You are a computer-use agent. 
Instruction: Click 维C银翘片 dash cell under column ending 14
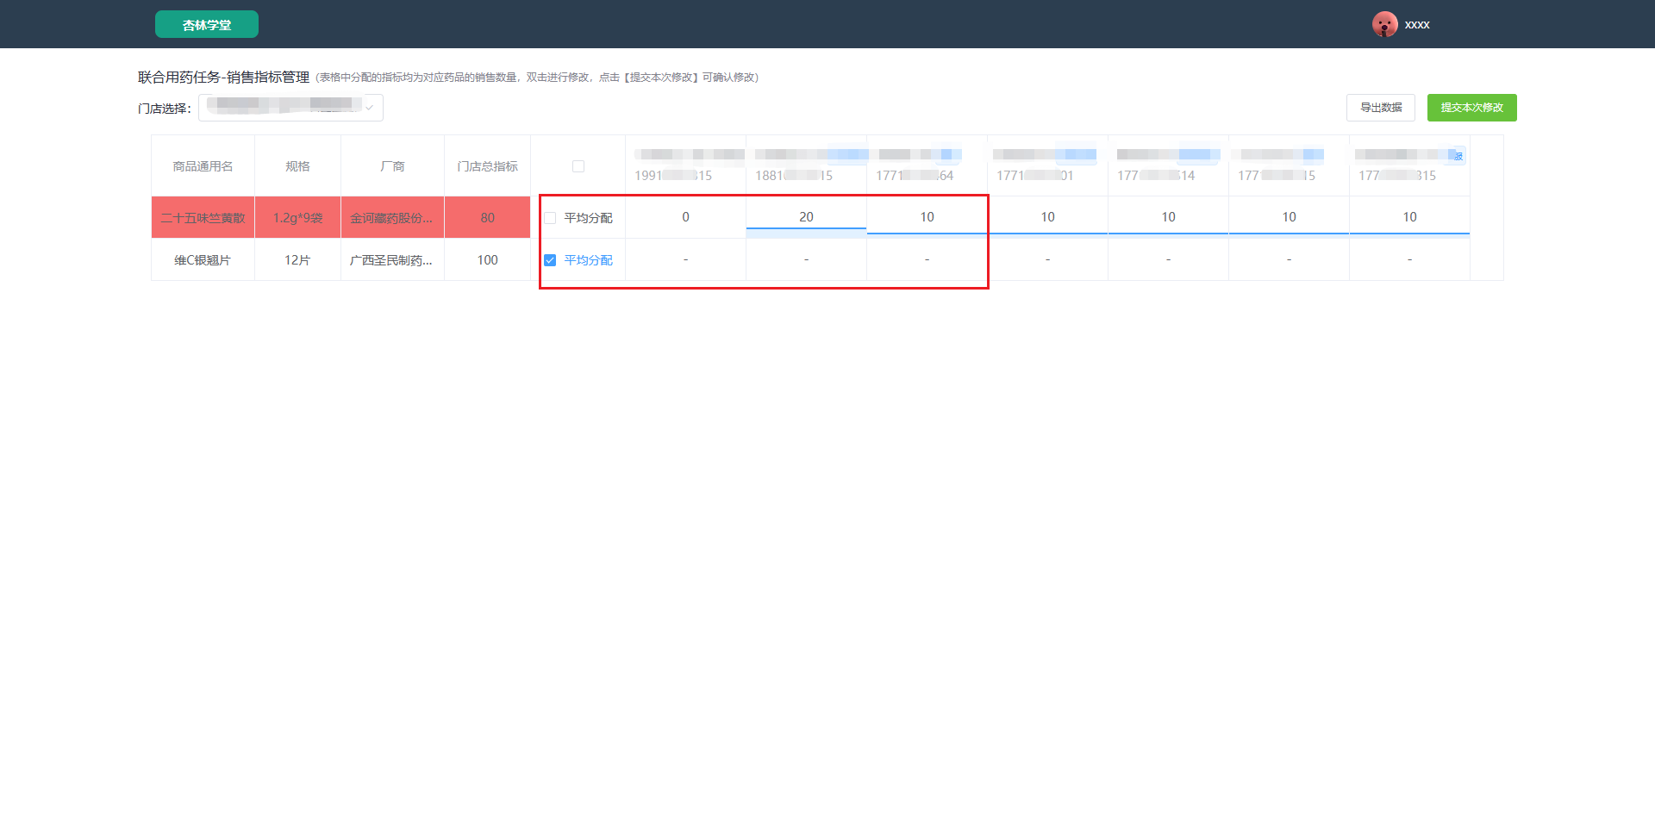(x=1168, y=259)
